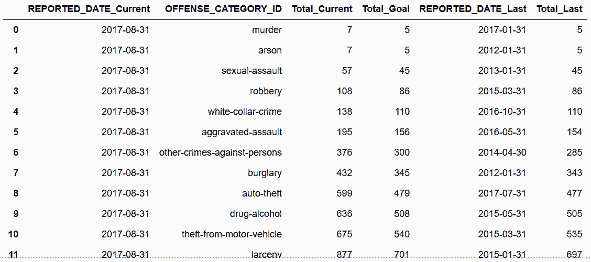591x262 pixels.
Task: Click the arson category cell
Action: 271,50
